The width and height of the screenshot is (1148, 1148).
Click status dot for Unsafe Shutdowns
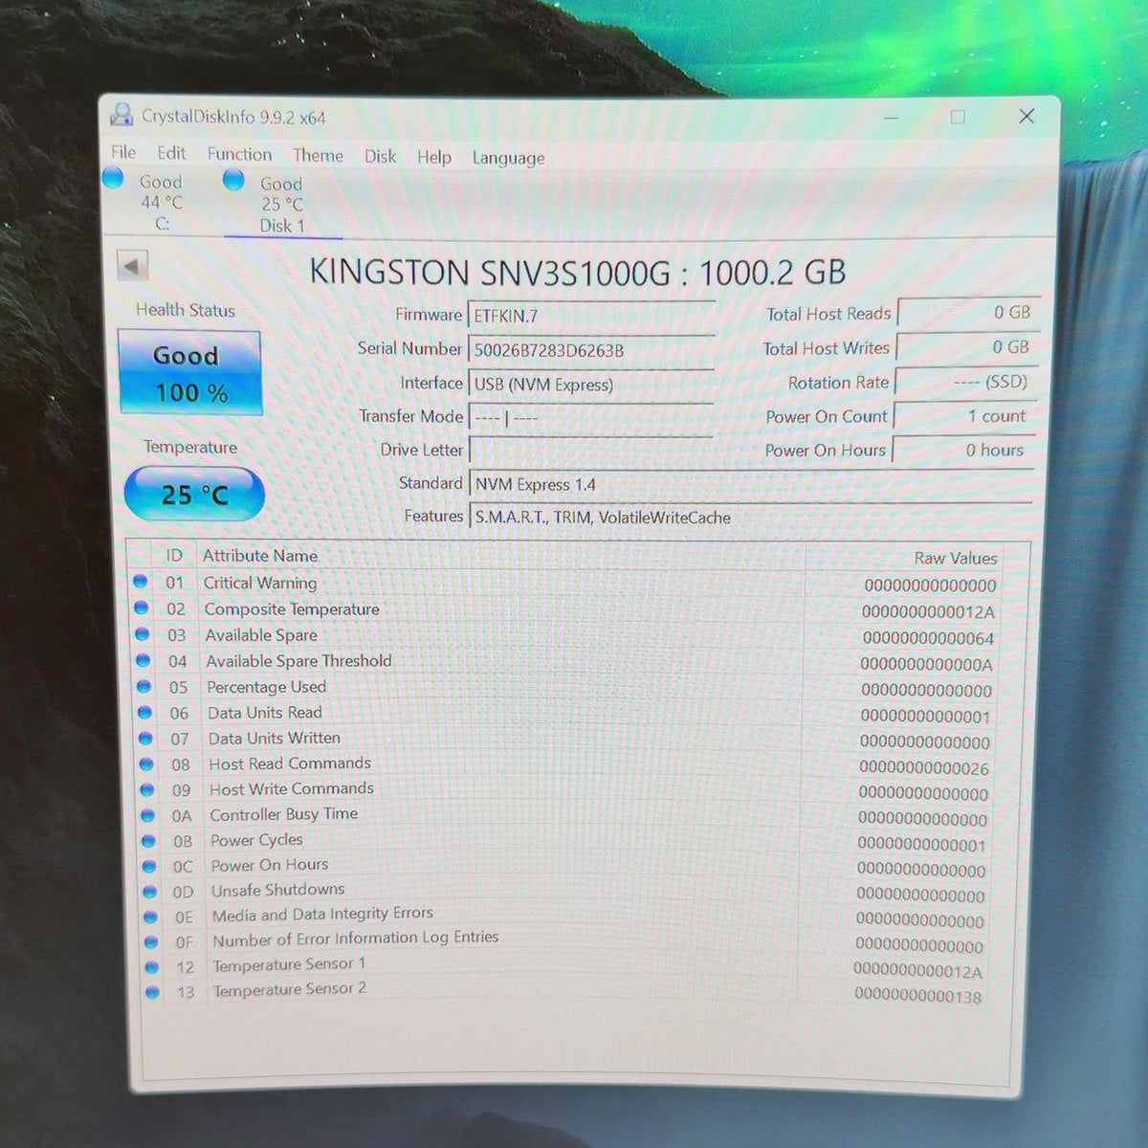tap(150, 891)
